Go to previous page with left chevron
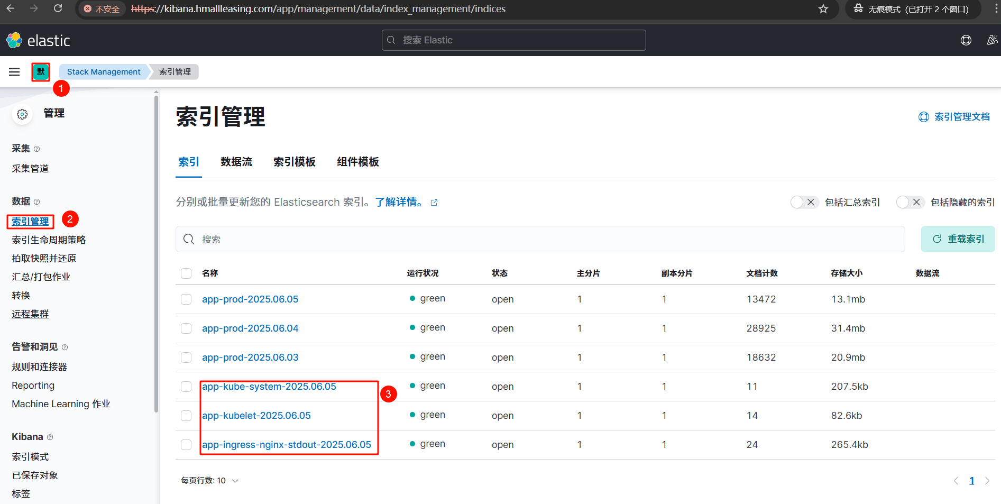The width and height of the screenshot is (1001, 504). tap(956, 481)
